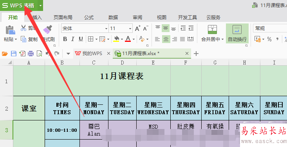
Task: Toggle underline formatting
Action: coord(81,39)
